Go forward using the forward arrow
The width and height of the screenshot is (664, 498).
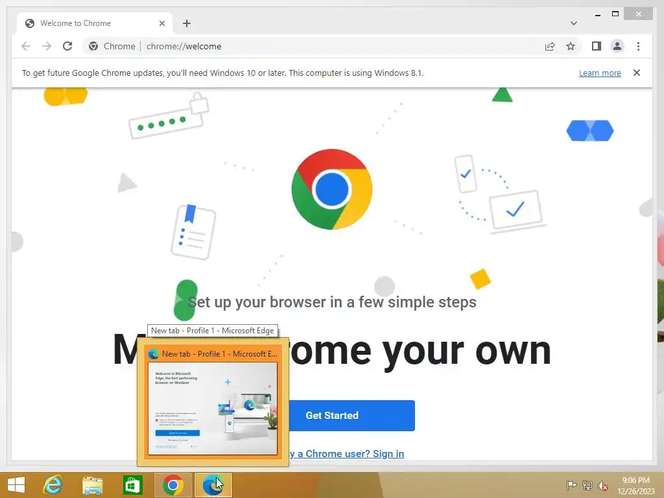click(47, 46)
